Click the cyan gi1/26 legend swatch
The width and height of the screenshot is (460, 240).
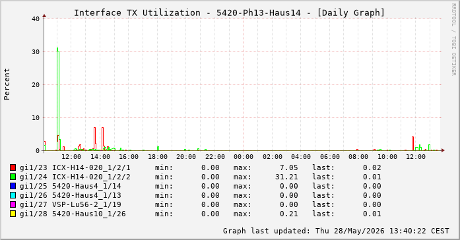coord(13,195)
